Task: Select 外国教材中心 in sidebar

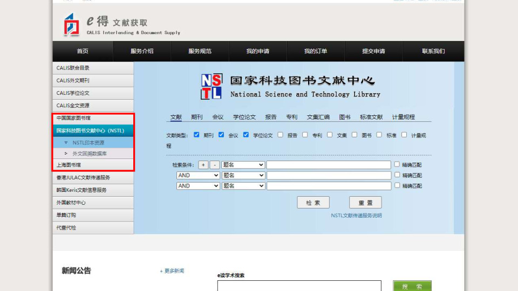Action: pyautogui.click(x=93, y=203)
